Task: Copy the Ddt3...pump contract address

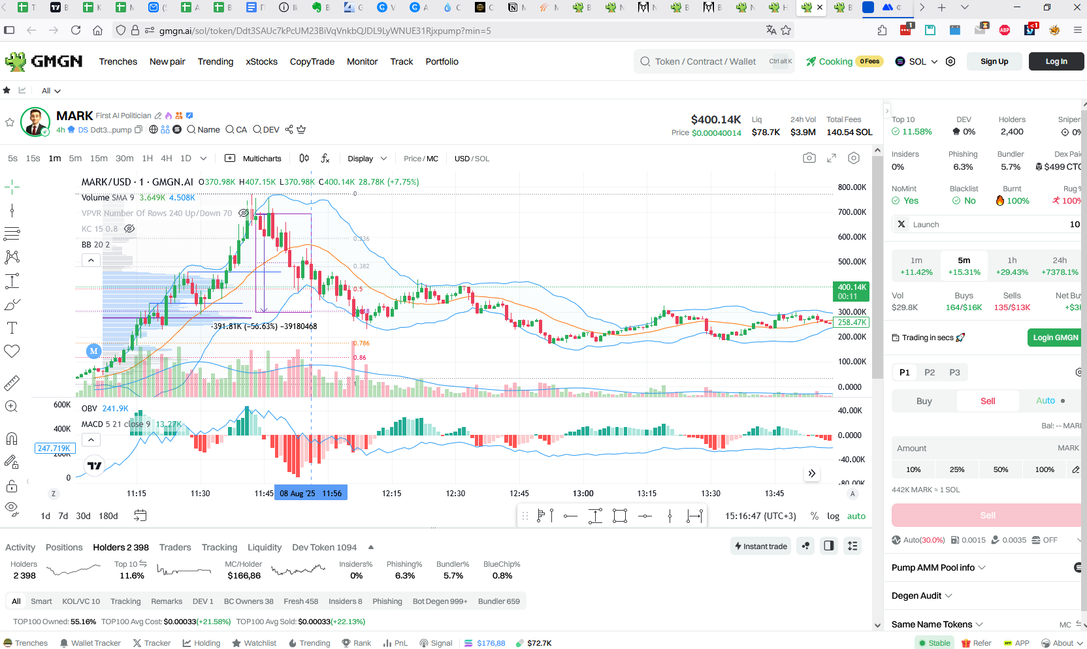Action: click(138, 129)
